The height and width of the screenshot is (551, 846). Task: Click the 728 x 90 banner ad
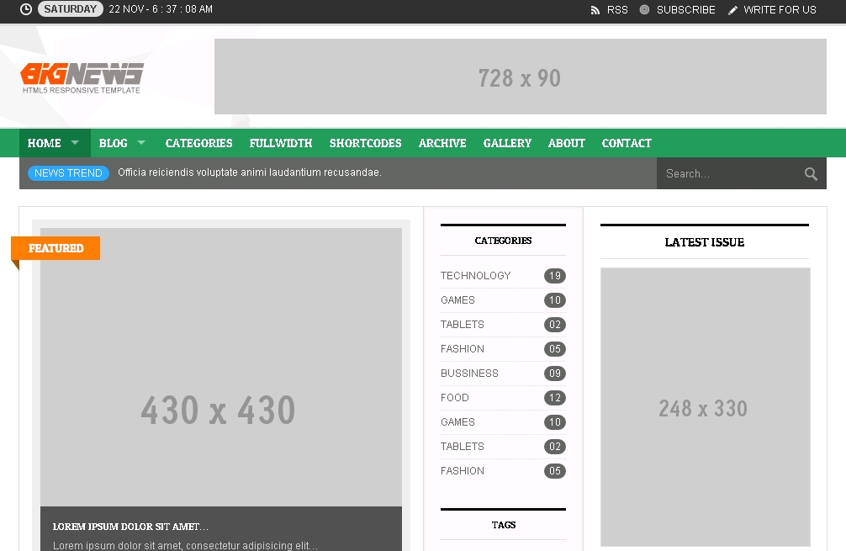[x=520, y=77]
